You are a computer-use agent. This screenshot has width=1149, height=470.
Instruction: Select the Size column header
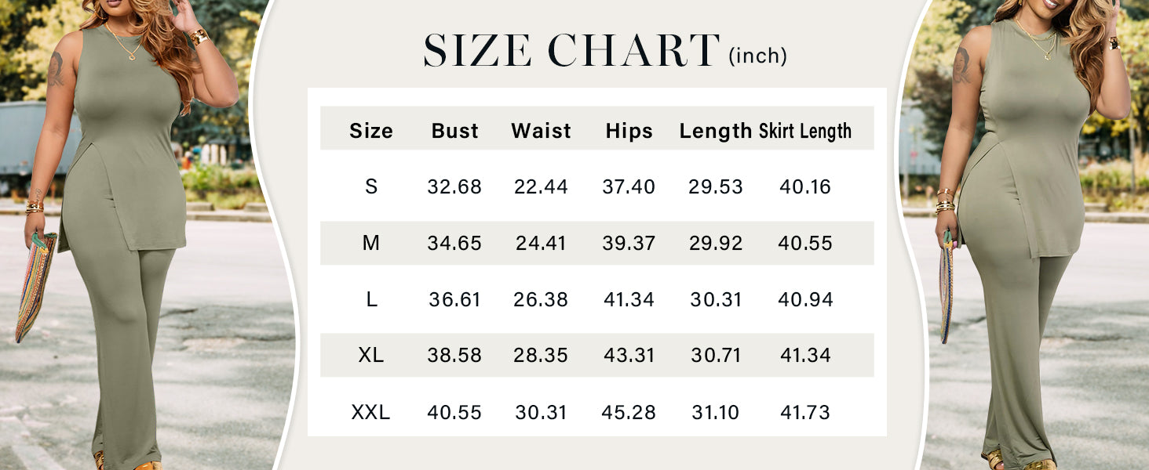[x=371, y=131]
